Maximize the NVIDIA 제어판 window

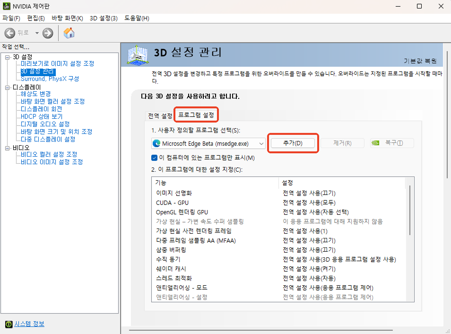click(419, 6)
